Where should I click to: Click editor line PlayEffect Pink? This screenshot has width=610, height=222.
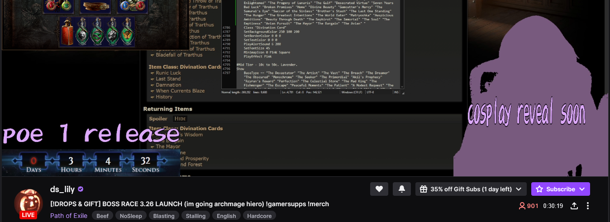(257, 57)
